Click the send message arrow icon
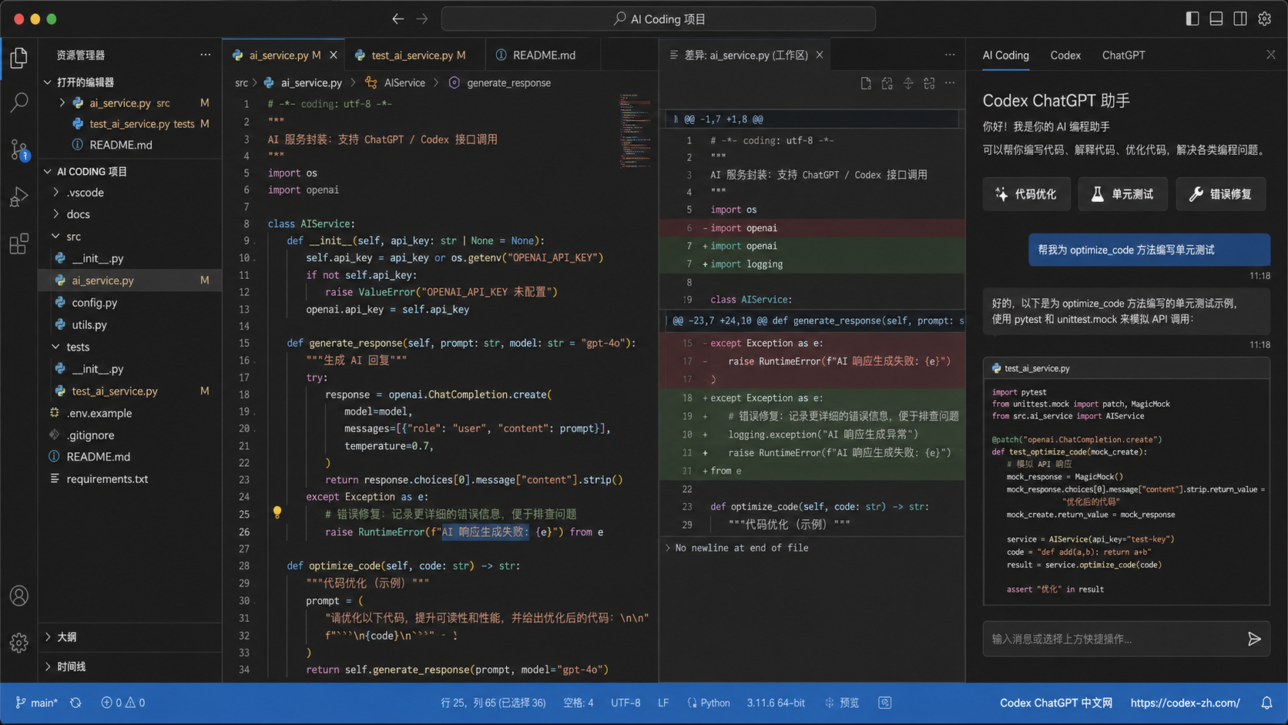 point(1254,639)
